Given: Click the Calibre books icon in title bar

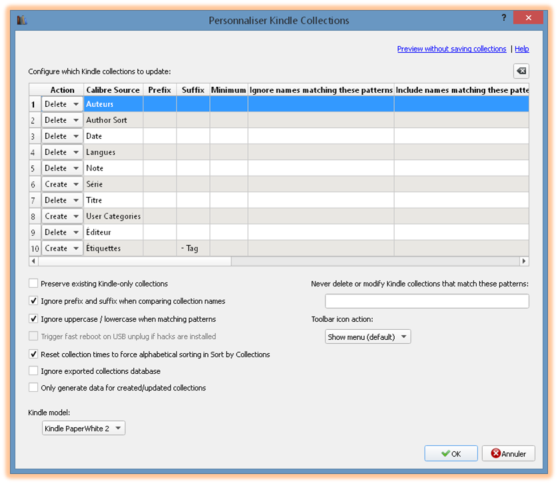Looking at the screenshot, I should pos(22,20).
